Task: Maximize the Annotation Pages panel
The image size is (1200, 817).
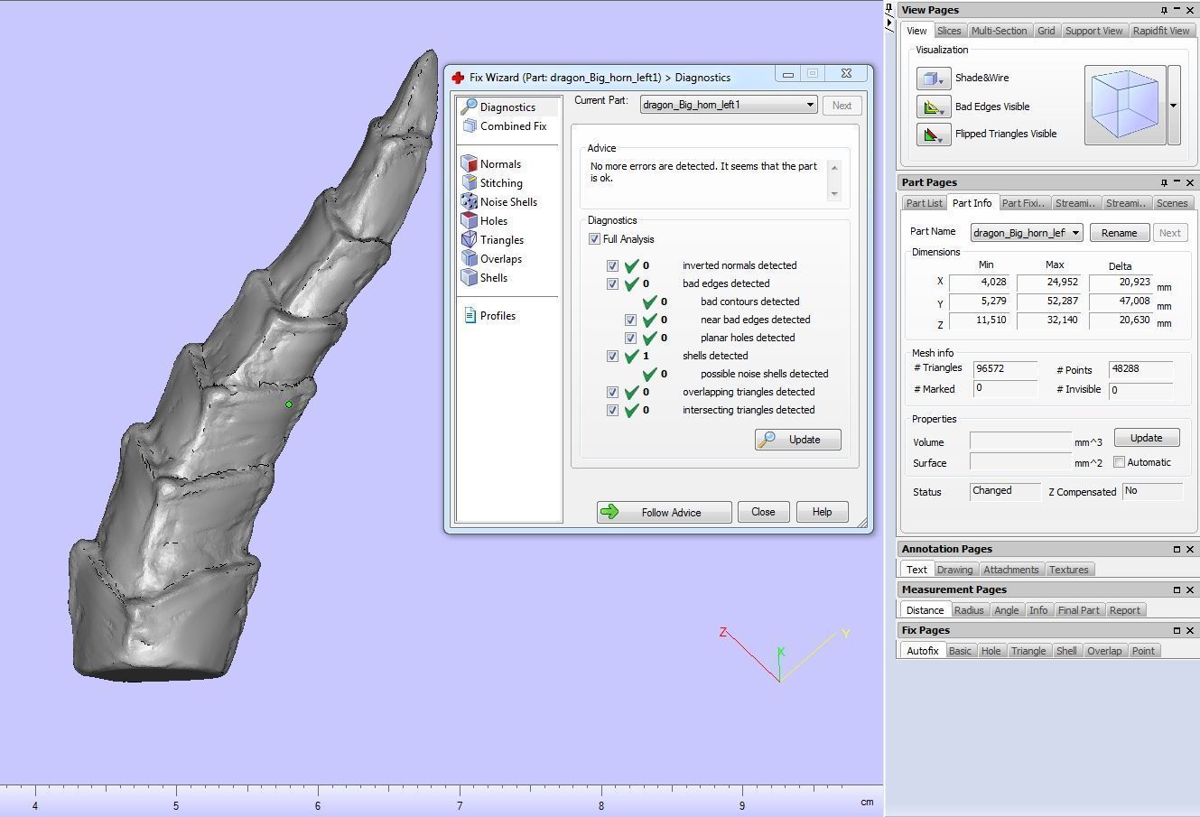Action: click(1177, 549)
